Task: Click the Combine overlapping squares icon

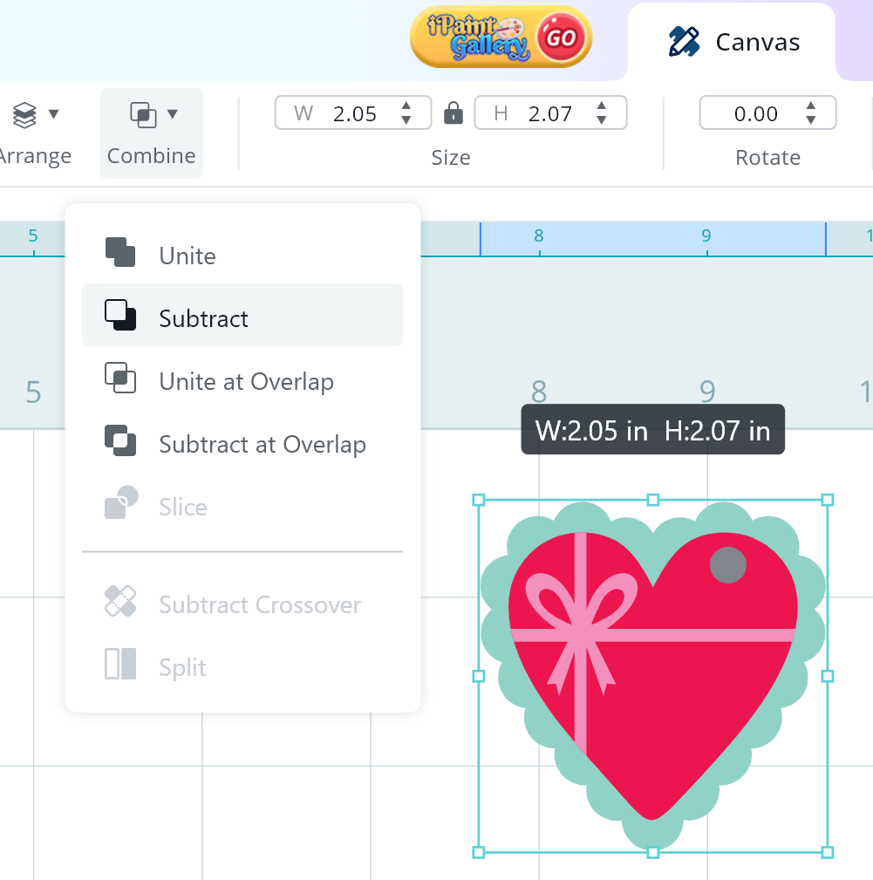Action: coord(143,114)
